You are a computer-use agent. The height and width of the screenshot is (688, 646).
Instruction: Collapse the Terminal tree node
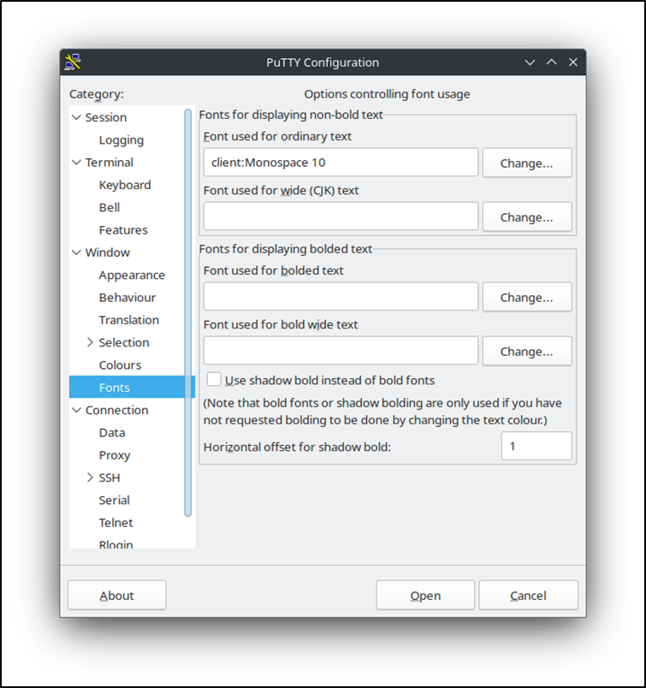click(76, 163)
